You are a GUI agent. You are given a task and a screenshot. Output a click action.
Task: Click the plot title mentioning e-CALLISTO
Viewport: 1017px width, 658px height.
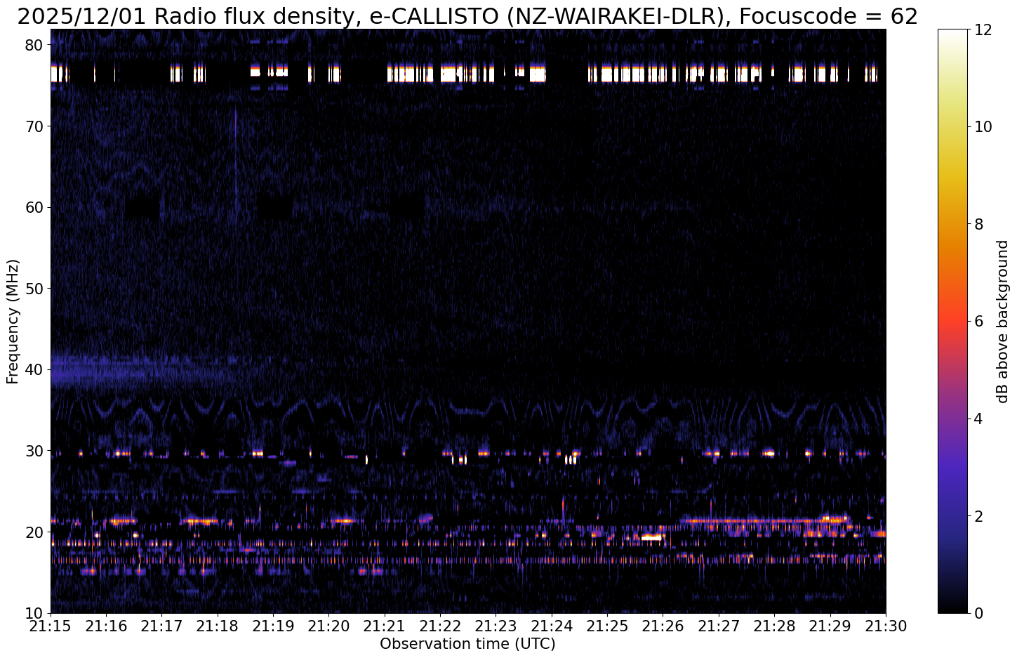(467, 15)
